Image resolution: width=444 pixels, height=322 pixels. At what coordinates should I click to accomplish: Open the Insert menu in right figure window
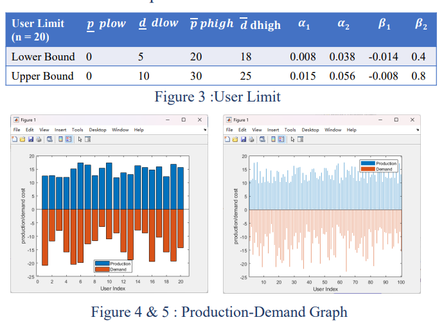[274, 130]
